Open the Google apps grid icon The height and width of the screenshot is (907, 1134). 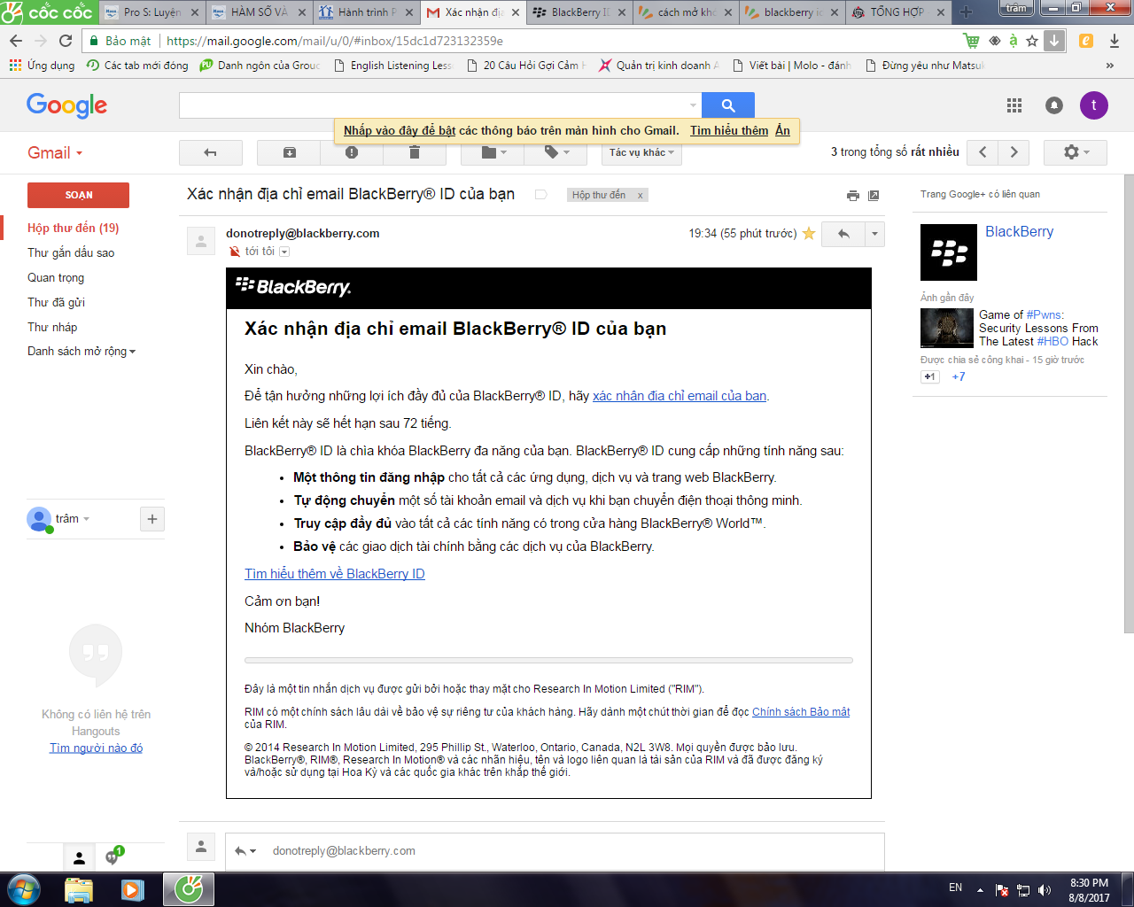click(1014, 105)
